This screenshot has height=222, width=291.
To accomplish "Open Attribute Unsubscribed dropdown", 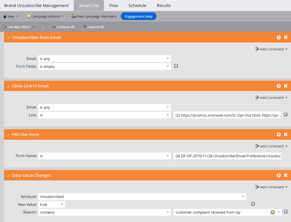I will (142, 197).
